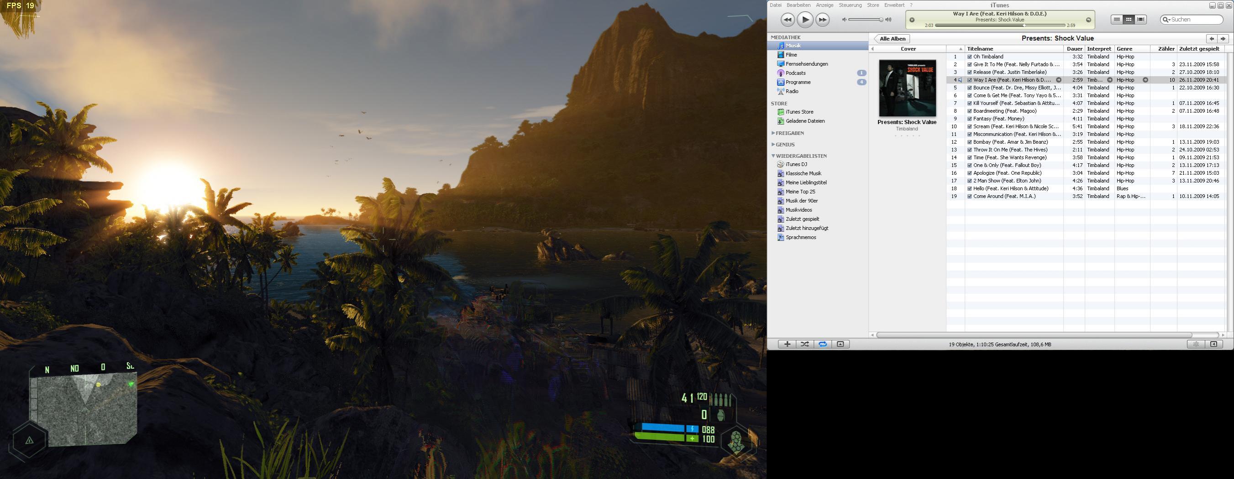Sort tracks by Dauer column header

pos(1074,49)
